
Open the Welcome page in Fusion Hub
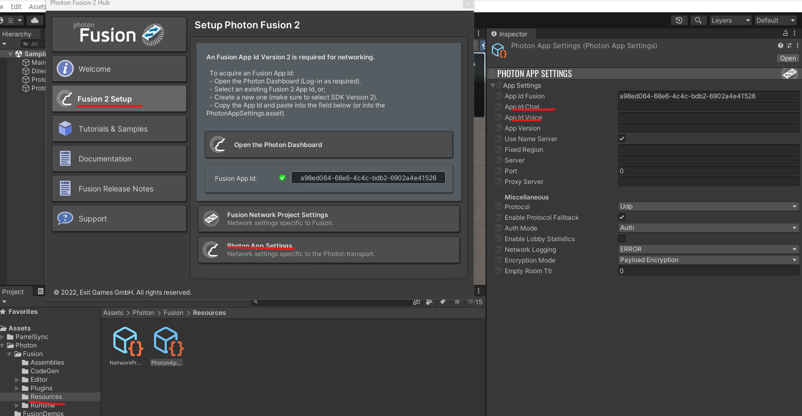119,69
